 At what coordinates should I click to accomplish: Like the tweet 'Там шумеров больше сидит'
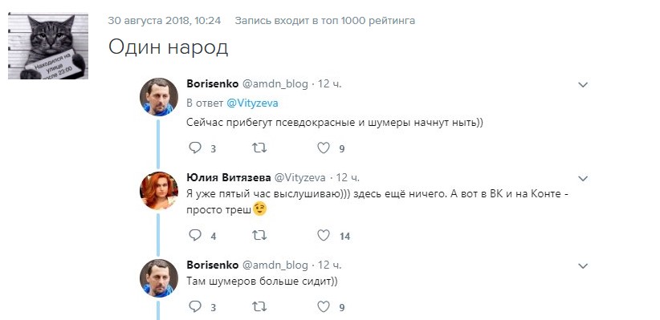point(324,307)
